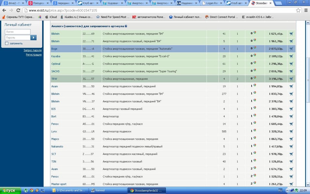
Task: Open the Kayaba brand link
Action: click(56, 56)
